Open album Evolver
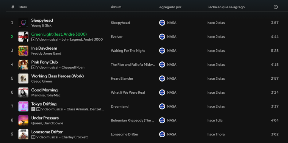 (x=117, y=36)
